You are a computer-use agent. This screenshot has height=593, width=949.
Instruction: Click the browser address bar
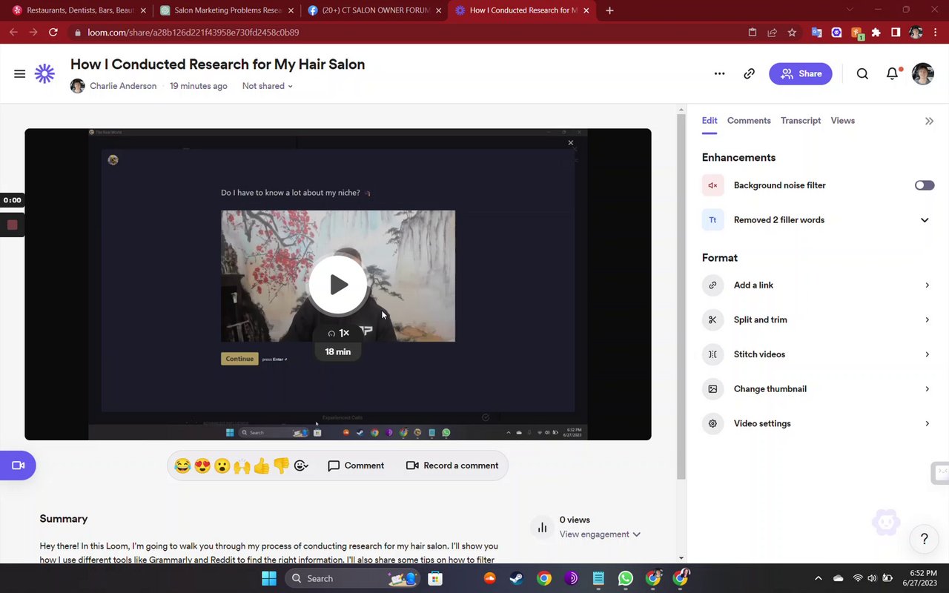(x=408, y=33)
